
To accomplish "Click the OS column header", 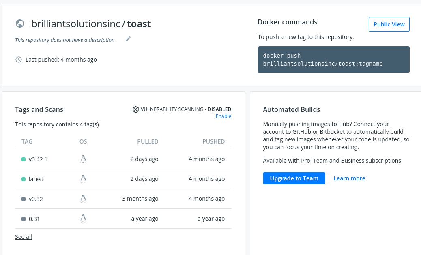I will click(x=83, y=141).
